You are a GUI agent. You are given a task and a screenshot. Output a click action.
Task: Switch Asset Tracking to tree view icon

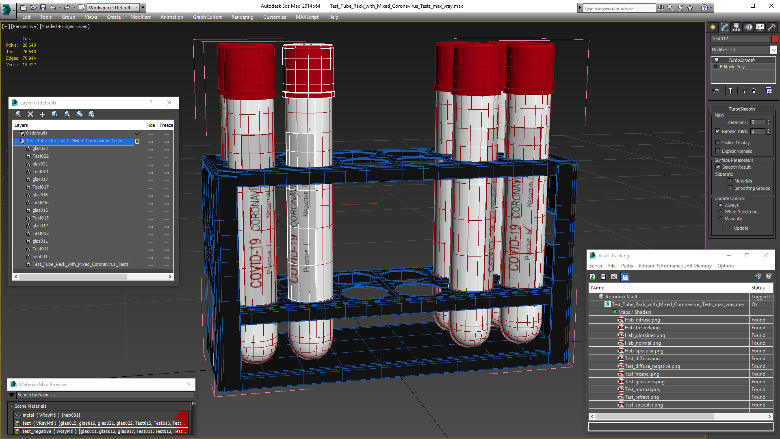click(x=614, y=277)
